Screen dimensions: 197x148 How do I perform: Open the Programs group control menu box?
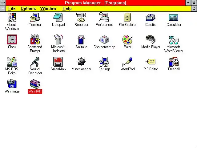pyautogui.click(x=3, y=9)
